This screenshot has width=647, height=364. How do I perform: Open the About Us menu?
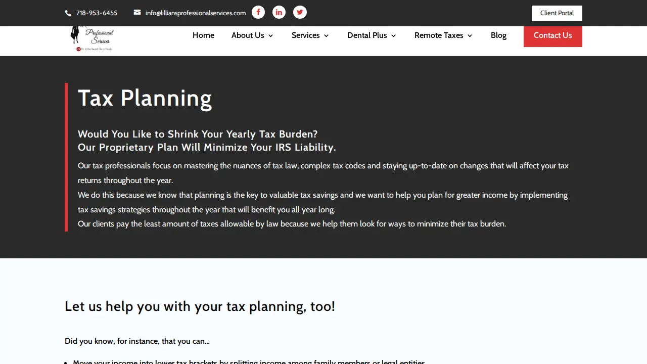248,35
